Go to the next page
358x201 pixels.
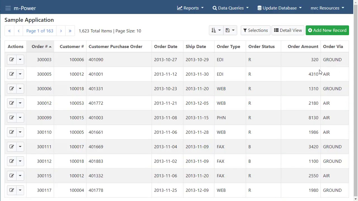pos(61,31)
